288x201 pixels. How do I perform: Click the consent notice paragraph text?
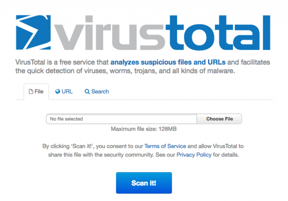click(143, 150)
